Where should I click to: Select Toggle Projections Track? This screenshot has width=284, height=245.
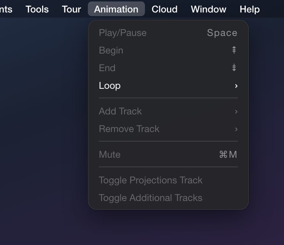point(168,180)
